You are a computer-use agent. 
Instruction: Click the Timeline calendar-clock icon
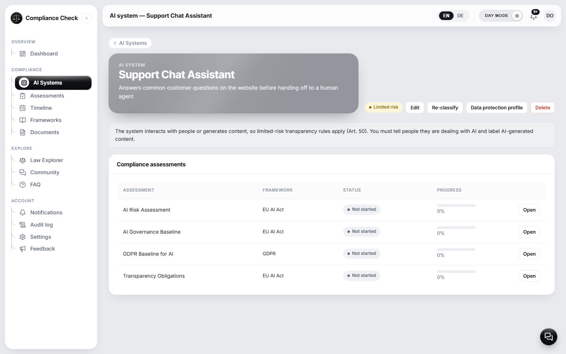point(23,108)
